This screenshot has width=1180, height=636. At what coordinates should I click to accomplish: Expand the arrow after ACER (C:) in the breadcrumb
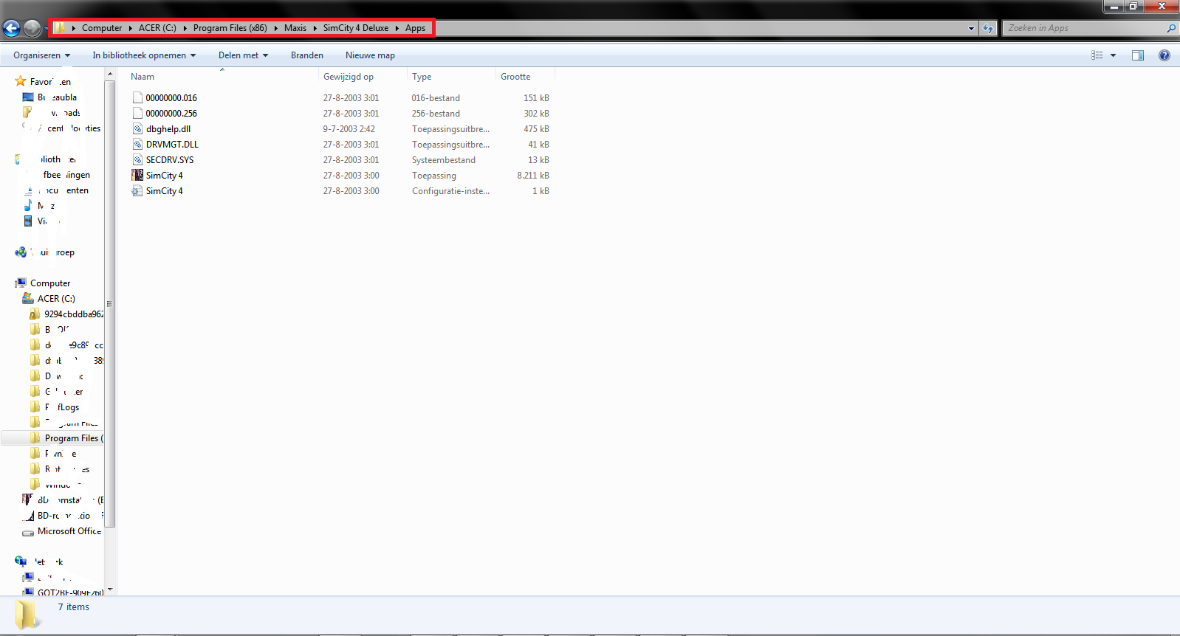coord(185,28)
